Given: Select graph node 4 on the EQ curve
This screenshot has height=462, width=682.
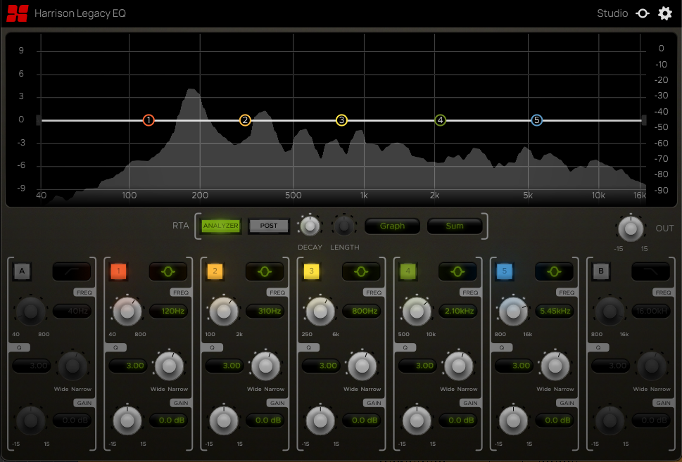Looking at the screenshot, I should [x=440, y=120].
